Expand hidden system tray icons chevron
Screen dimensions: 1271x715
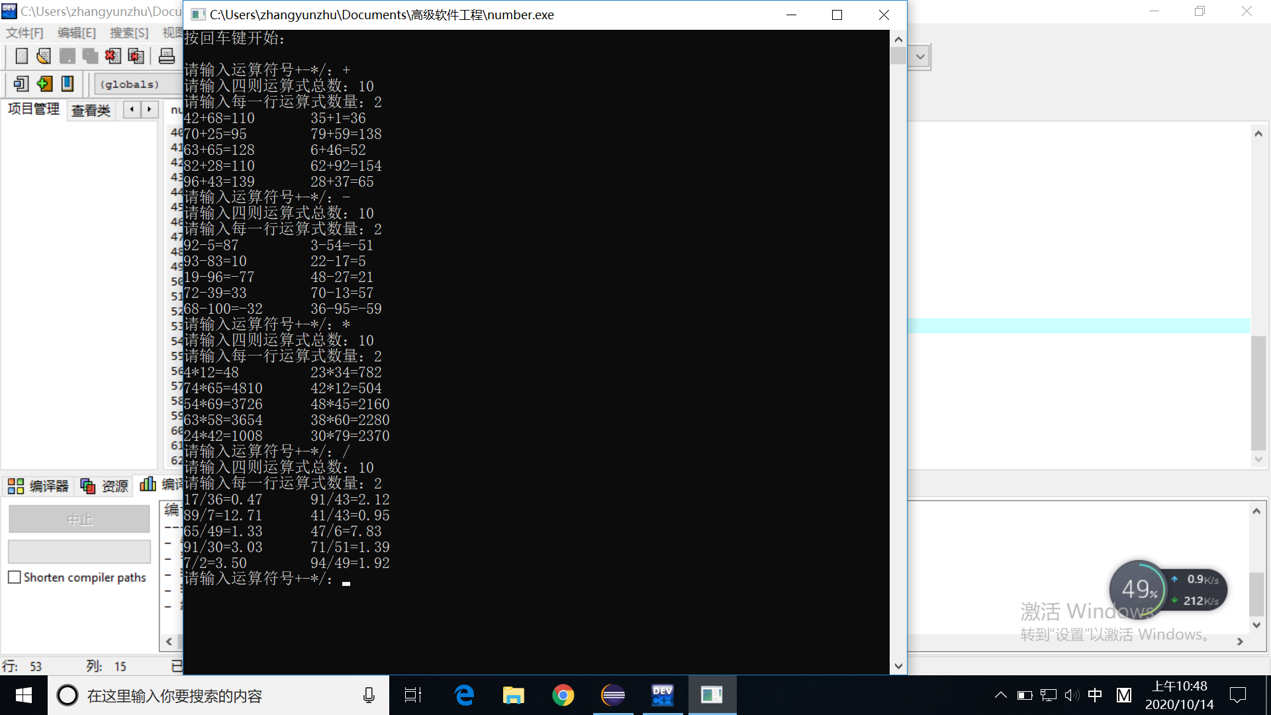[x=1000, y=695]
